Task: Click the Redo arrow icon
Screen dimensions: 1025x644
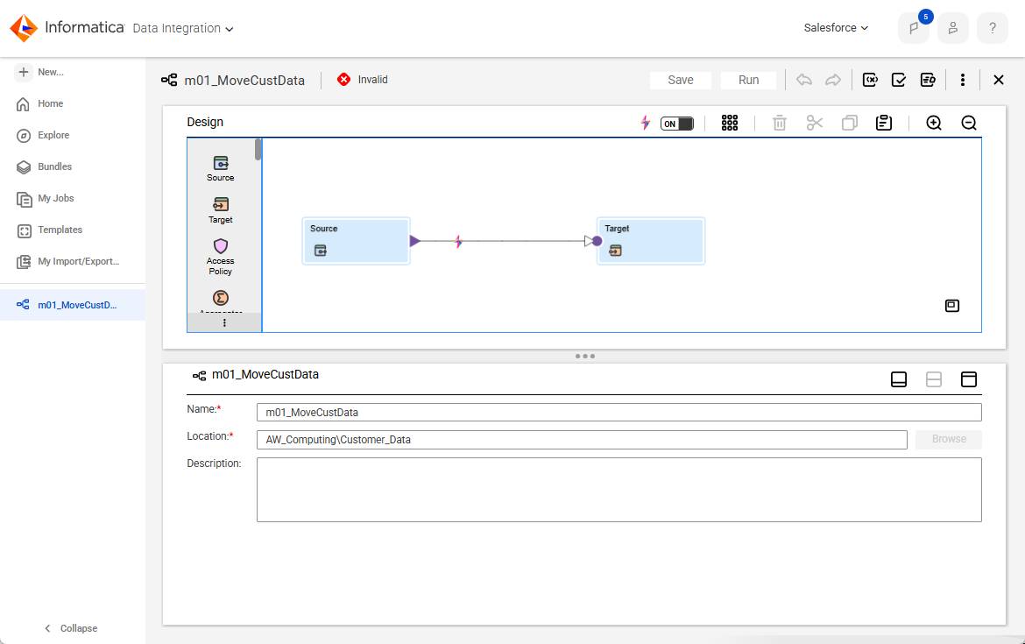Action: (x=833, y=80)
